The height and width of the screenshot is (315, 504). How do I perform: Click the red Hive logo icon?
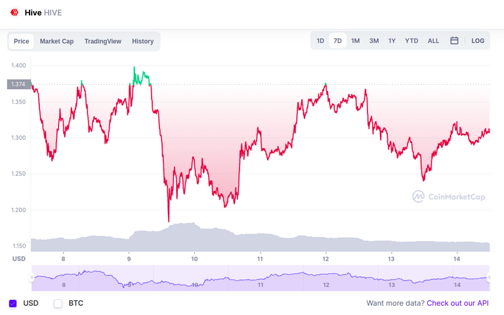(x=14, y=12)
